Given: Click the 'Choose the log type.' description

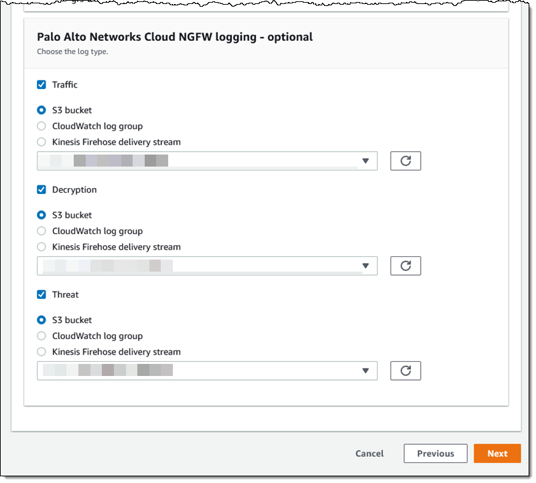Looking at the screenshot, I should coord(72,52).
